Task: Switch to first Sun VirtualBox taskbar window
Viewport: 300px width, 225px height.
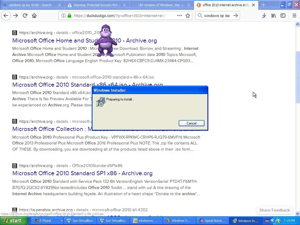Action: pyautogui.click(x=80, y=221)
